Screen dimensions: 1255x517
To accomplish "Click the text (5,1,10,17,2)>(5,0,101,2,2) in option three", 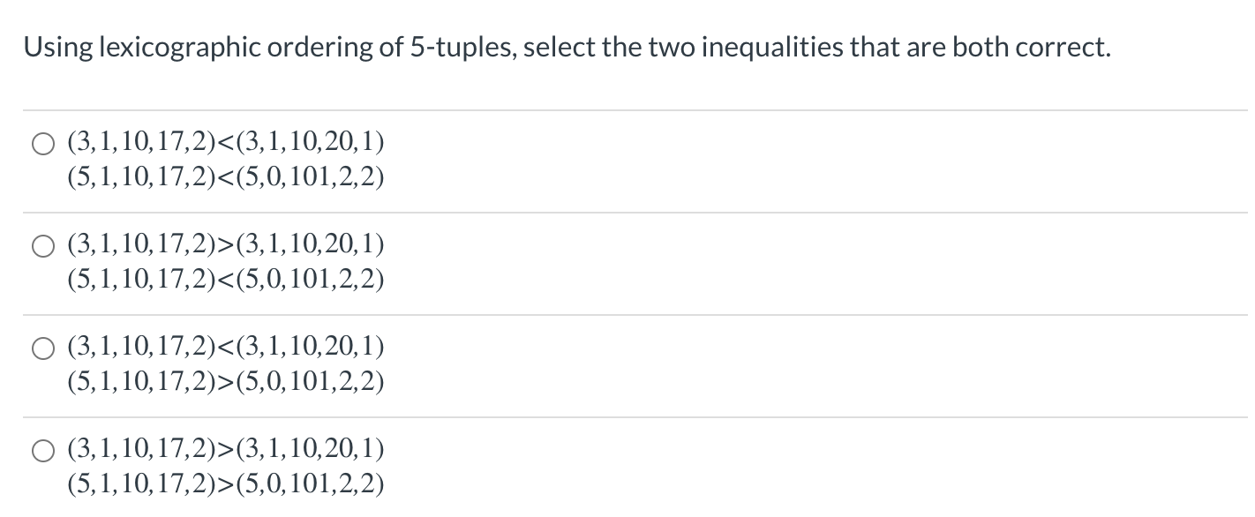I will coord(225,381).
